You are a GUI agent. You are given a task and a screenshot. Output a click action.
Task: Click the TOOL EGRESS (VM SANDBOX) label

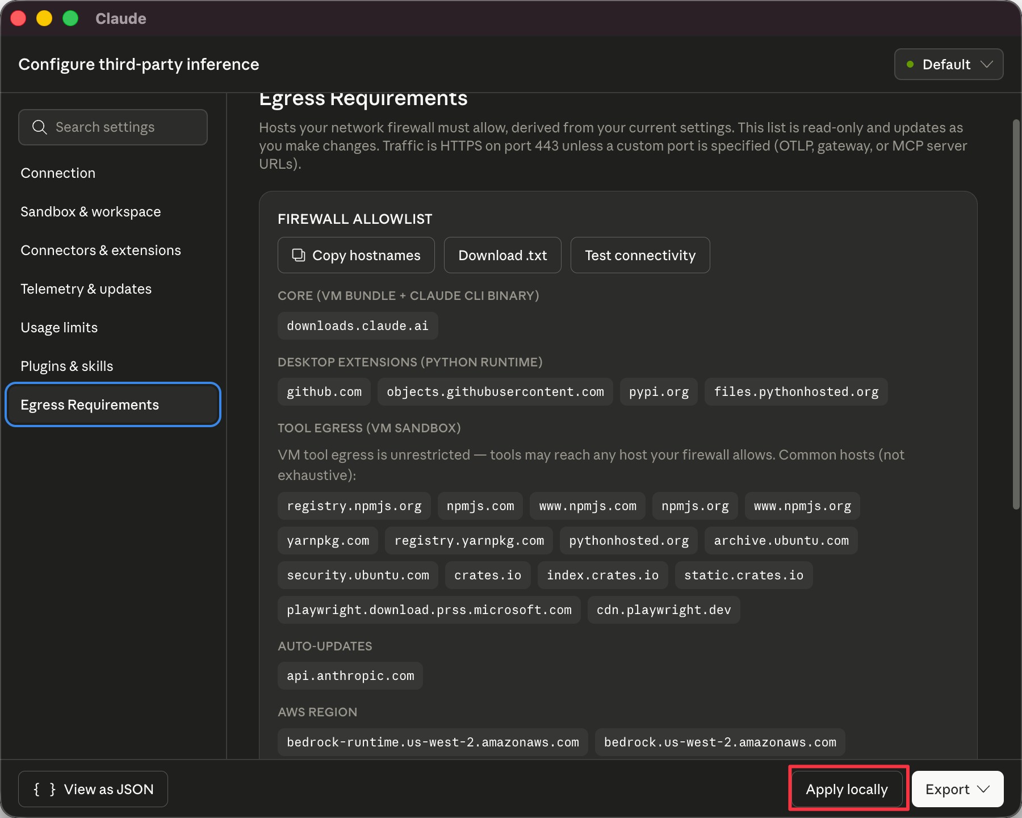click(369, 428)
